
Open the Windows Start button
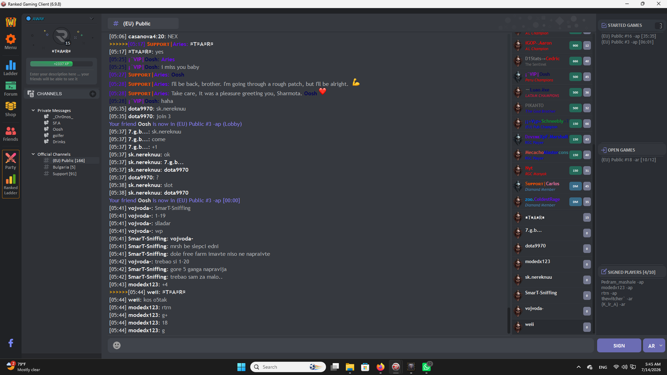[241, 367]
